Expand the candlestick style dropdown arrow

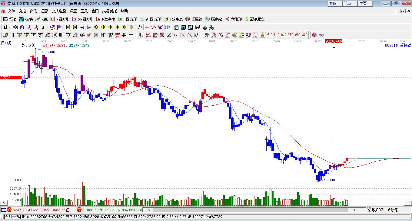click(x=47, y=27)
